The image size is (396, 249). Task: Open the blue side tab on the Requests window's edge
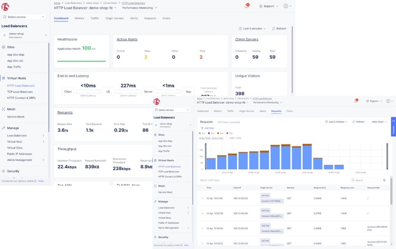pos(393,127)
